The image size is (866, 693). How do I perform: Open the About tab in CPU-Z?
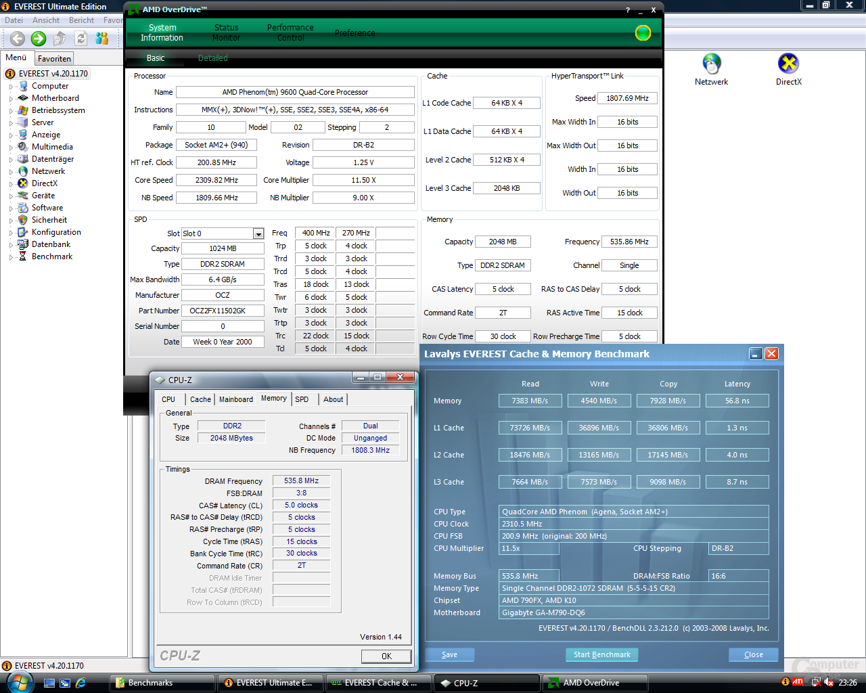click(333, 399)
